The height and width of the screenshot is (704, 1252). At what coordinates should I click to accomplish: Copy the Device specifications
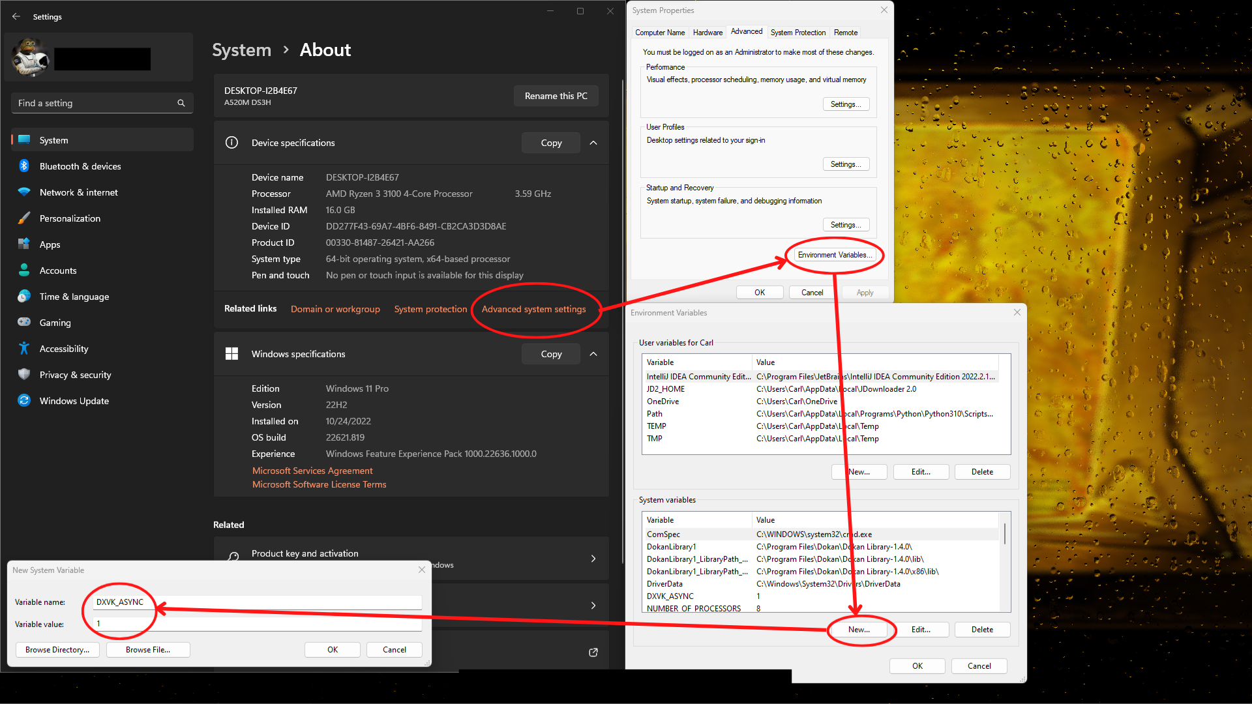pos(551,143)
